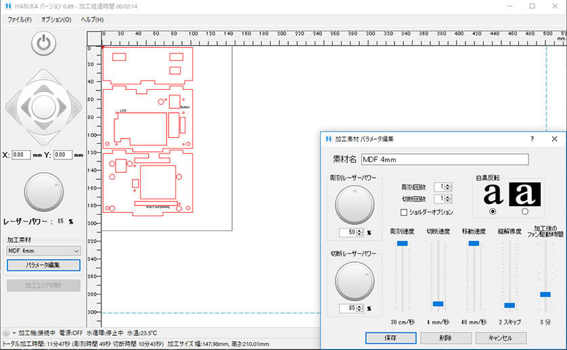
Task: Open the MDF 4mm material dropdown
Action: (43, 251)
